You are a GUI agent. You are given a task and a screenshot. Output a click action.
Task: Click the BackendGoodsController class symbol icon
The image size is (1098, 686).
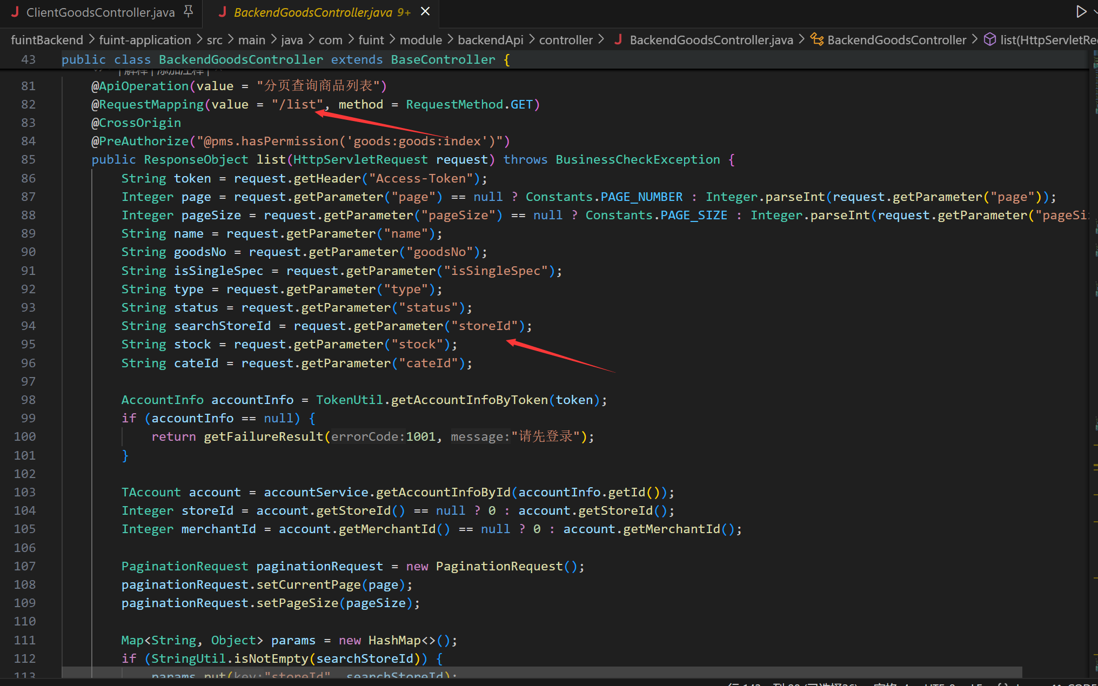pyautogui.click(x=816, y=39)
